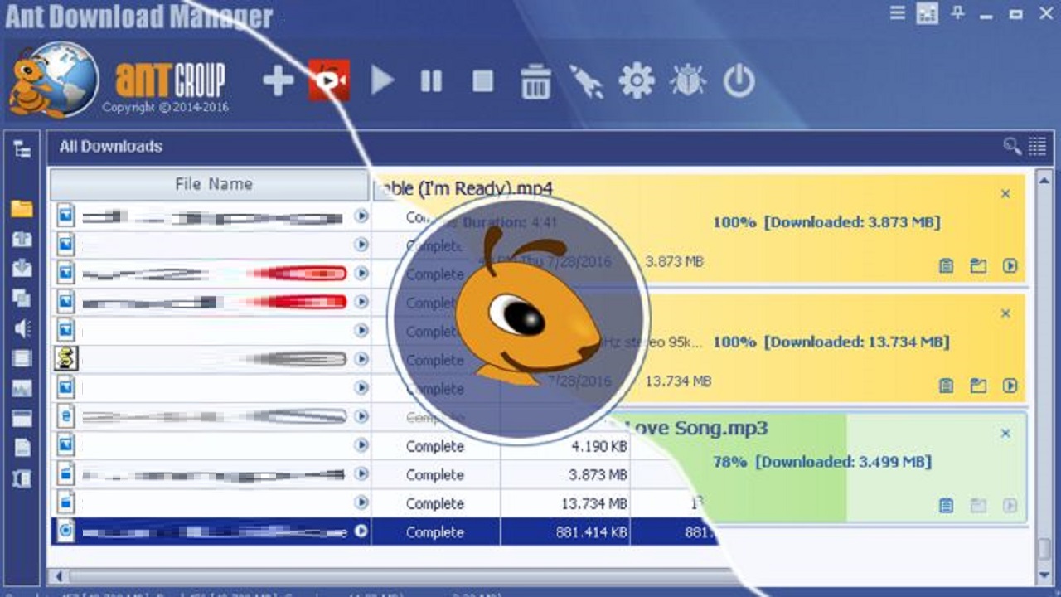The width and height of the screenshot is (1061, 597).
Task: Click the bug report icon
Action: click(687, 81)
